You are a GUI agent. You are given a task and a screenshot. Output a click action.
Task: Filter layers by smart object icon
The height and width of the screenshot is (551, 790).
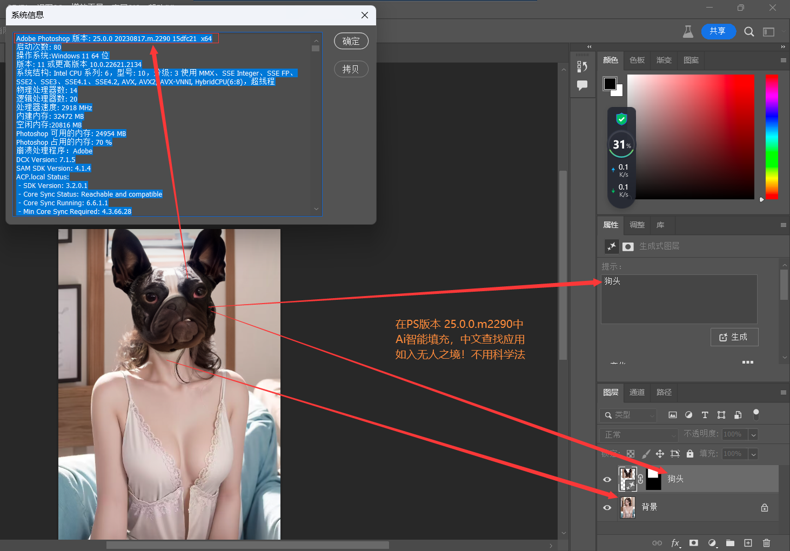738,415
